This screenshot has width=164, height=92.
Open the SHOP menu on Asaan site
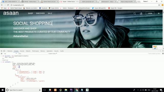(30, 13)
